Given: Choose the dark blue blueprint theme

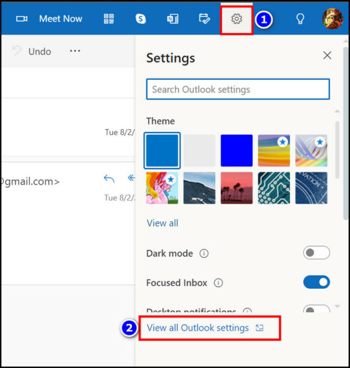Looking at the screenshot, I should pyautogui.click(x=311, y=188).
